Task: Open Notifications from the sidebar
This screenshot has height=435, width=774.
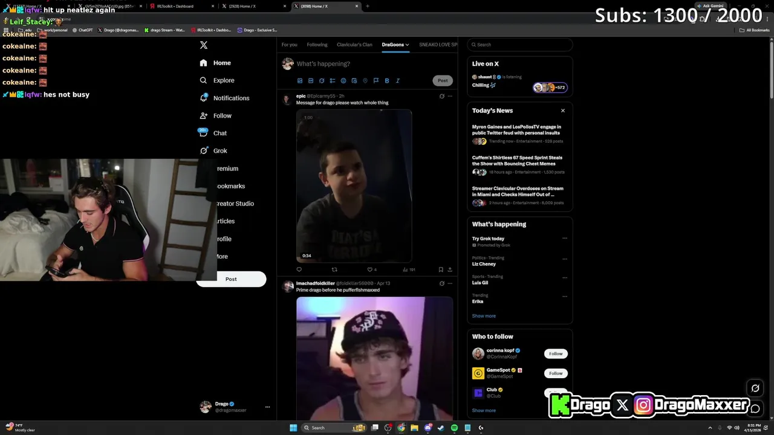Action: click(224, 98)
